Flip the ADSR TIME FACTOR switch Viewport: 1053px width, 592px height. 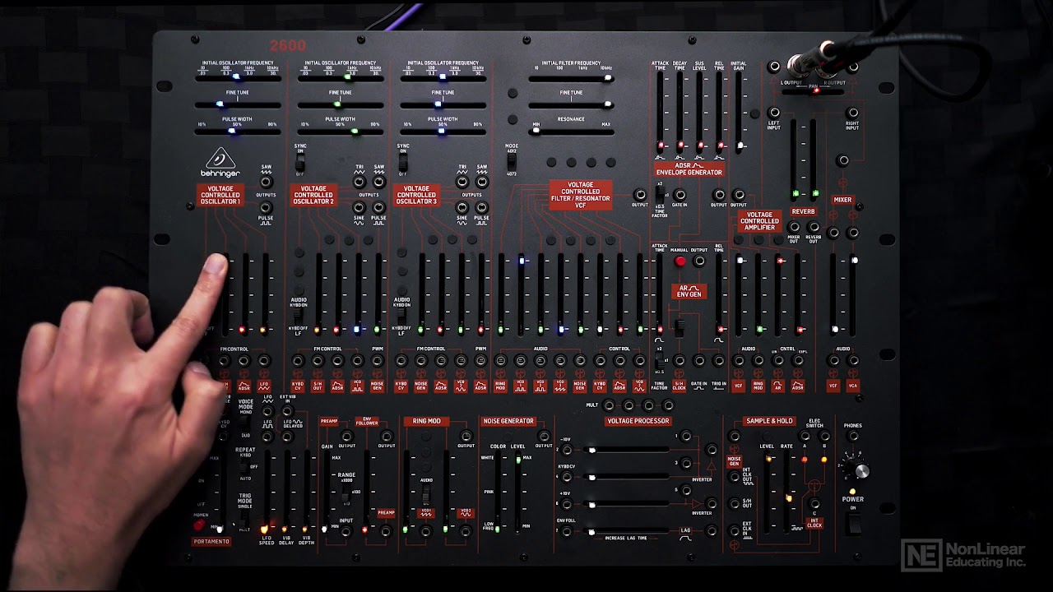coord(660,195)
